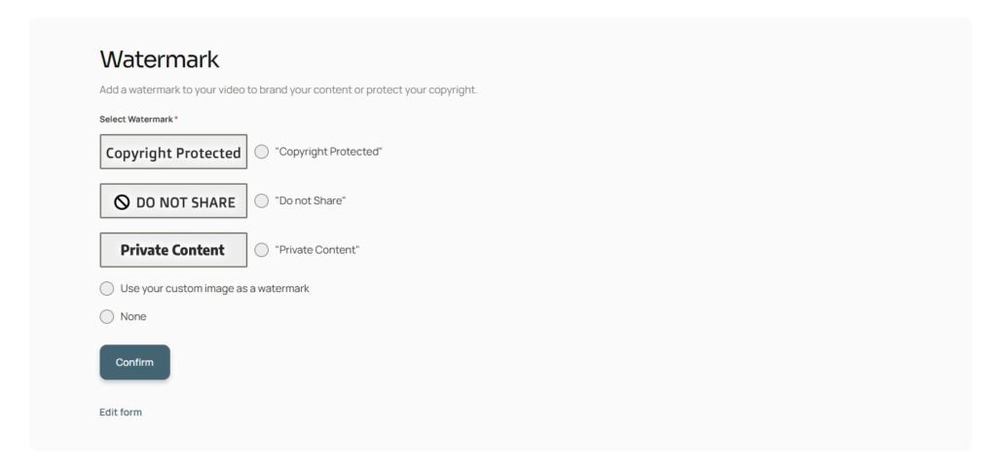Viewport: 997px width, 469px height.
Task: Click the prohibition icon in the DO NOT SHARE watermark
Action: click(122, 202)
